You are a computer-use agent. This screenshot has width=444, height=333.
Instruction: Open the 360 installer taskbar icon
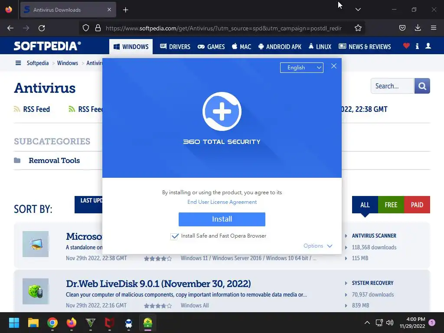148,323
